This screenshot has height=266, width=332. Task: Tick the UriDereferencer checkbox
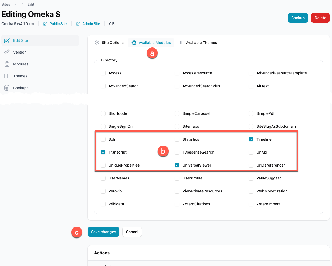pyautogui.click(x=251, y=165)
